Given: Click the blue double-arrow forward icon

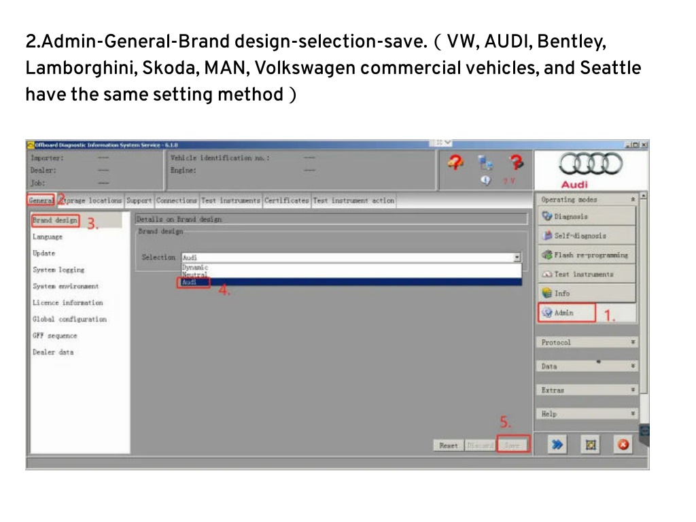Looking at the screenshot, I should point(557,445).
